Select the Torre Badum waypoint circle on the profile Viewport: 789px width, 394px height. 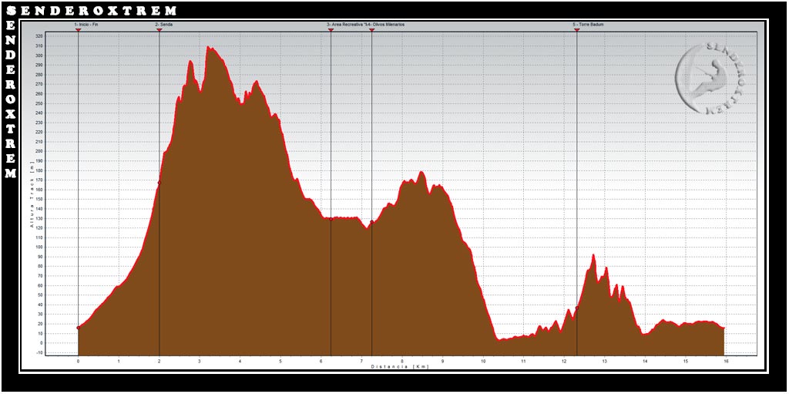[576, 308]
